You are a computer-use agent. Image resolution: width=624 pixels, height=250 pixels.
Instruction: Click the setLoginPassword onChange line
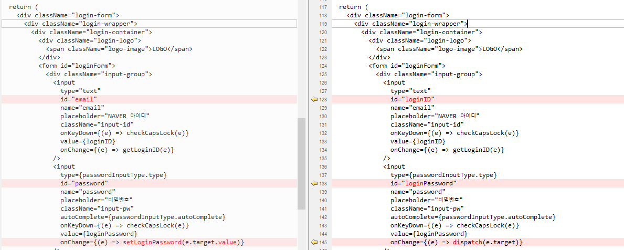[149, 242]
